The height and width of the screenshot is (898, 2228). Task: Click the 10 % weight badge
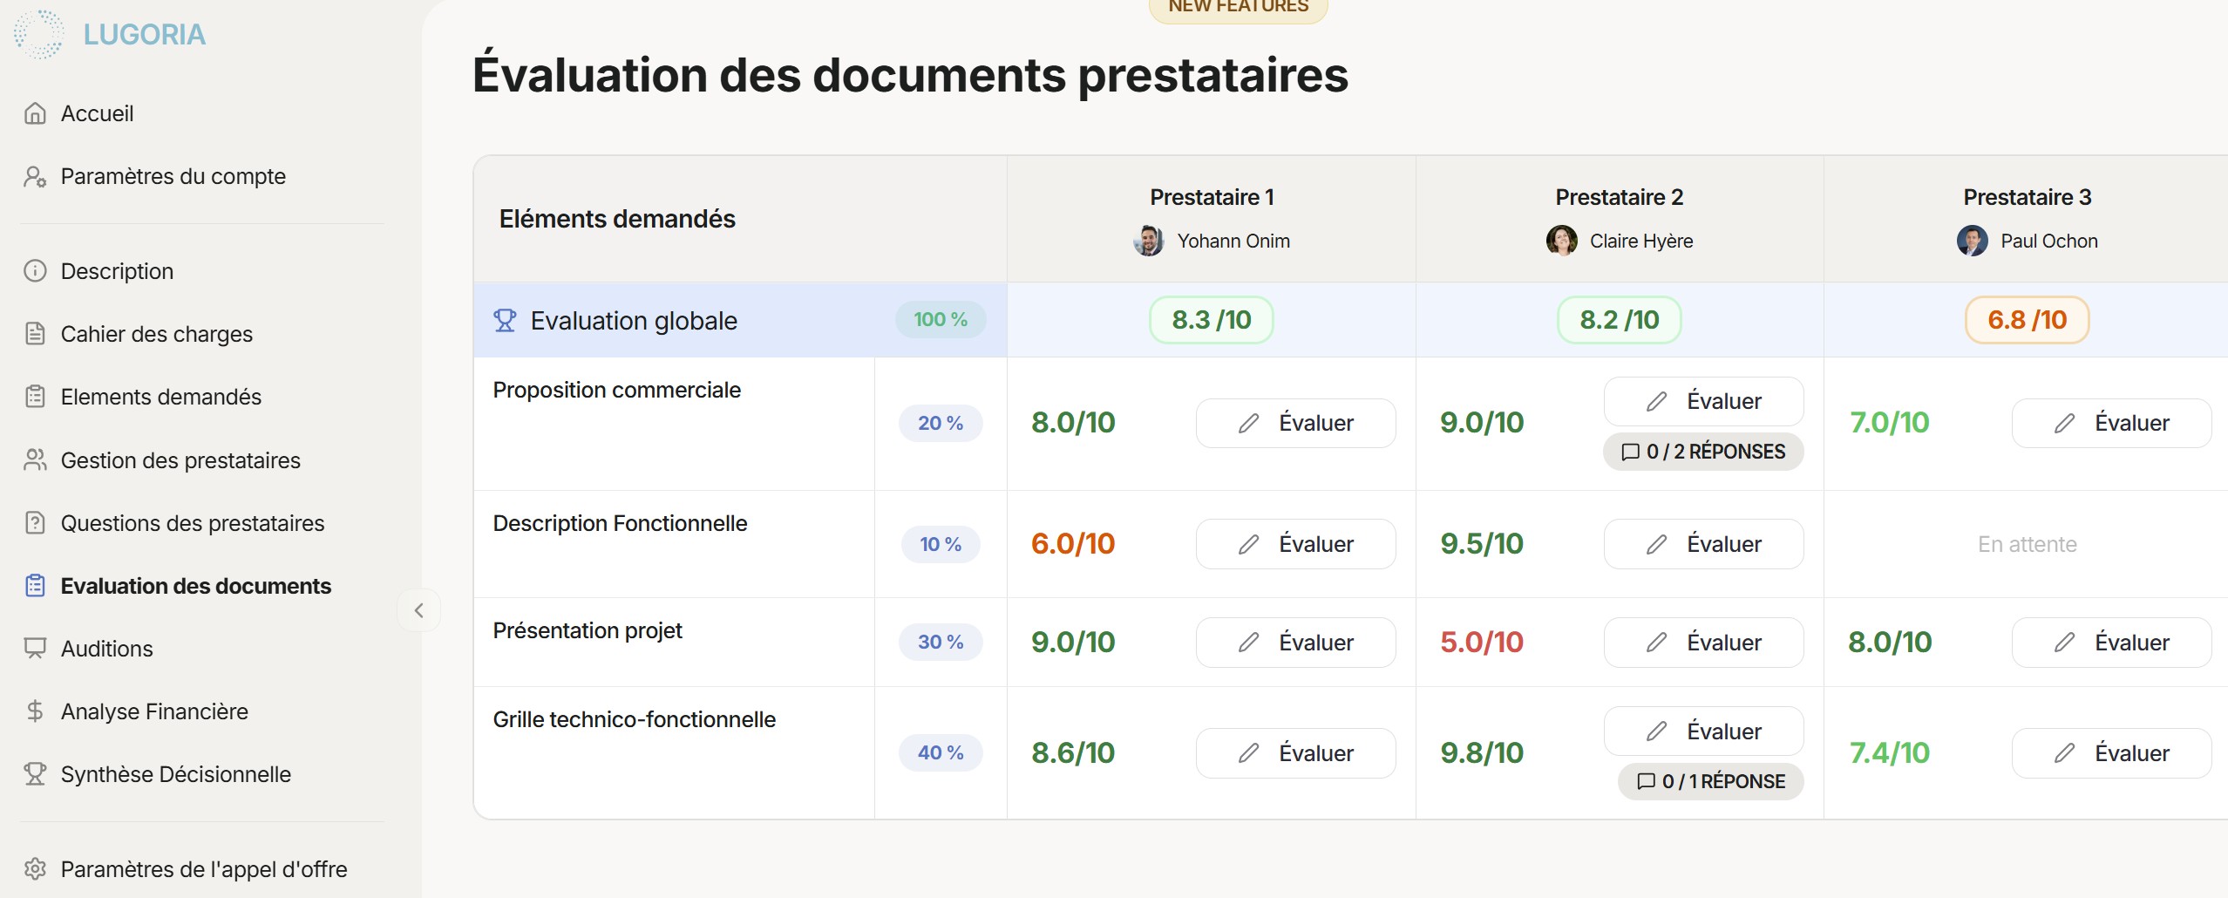pos(941,545)
